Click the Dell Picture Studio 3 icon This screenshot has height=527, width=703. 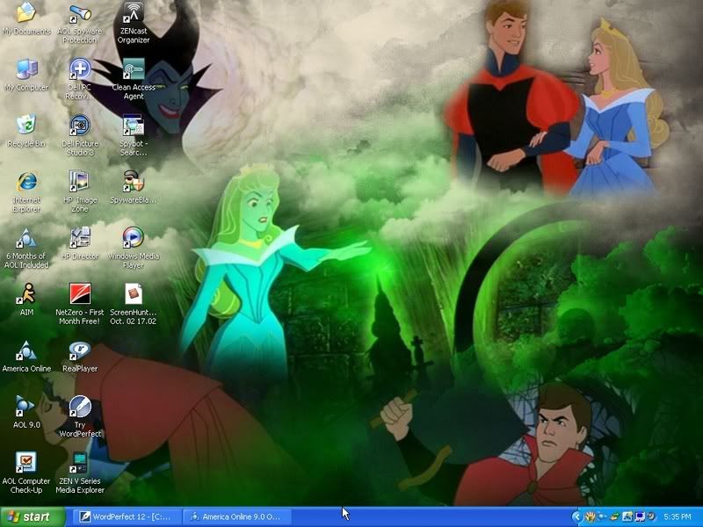click(x=80, y=126)
